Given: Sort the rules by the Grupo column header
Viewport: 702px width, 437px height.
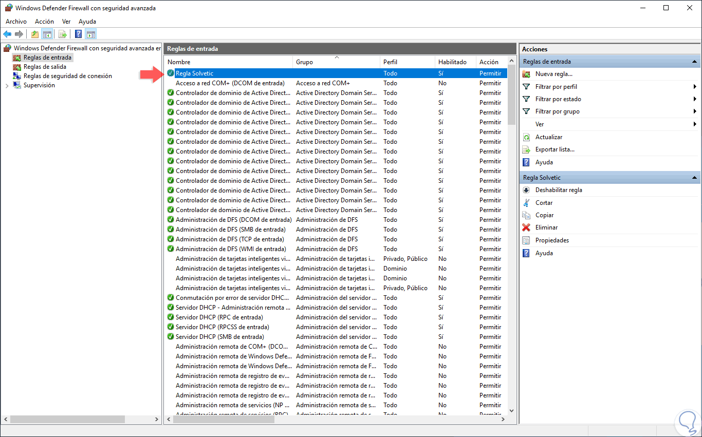Looking at the screenshot, I should (x=337, y=62).
